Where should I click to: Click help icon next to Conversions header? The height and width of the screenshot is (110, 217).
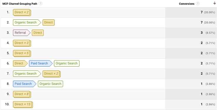point(198,4)
